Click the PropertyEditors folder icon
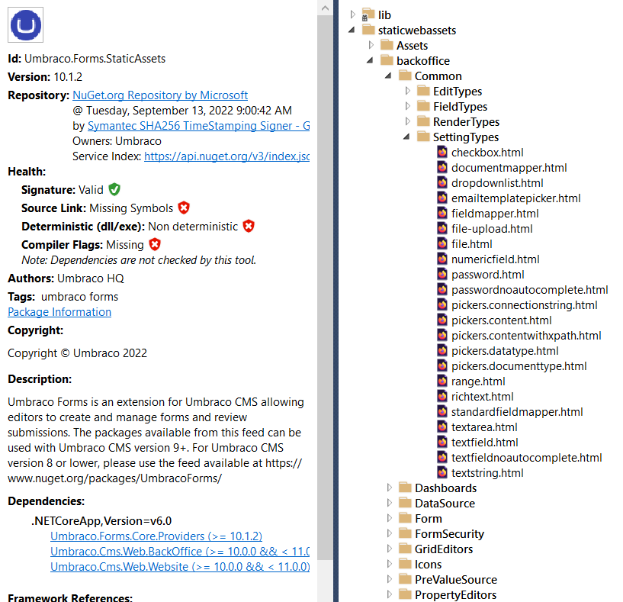Image resolution: width=623 pixels, height=602 pixels. tap(405, 595)
